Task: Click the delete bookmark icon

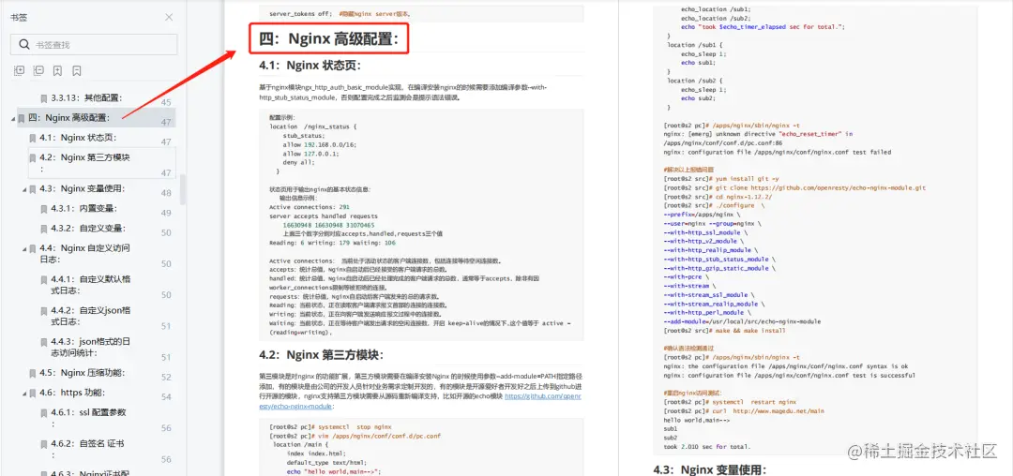Action: pos(77,70)
